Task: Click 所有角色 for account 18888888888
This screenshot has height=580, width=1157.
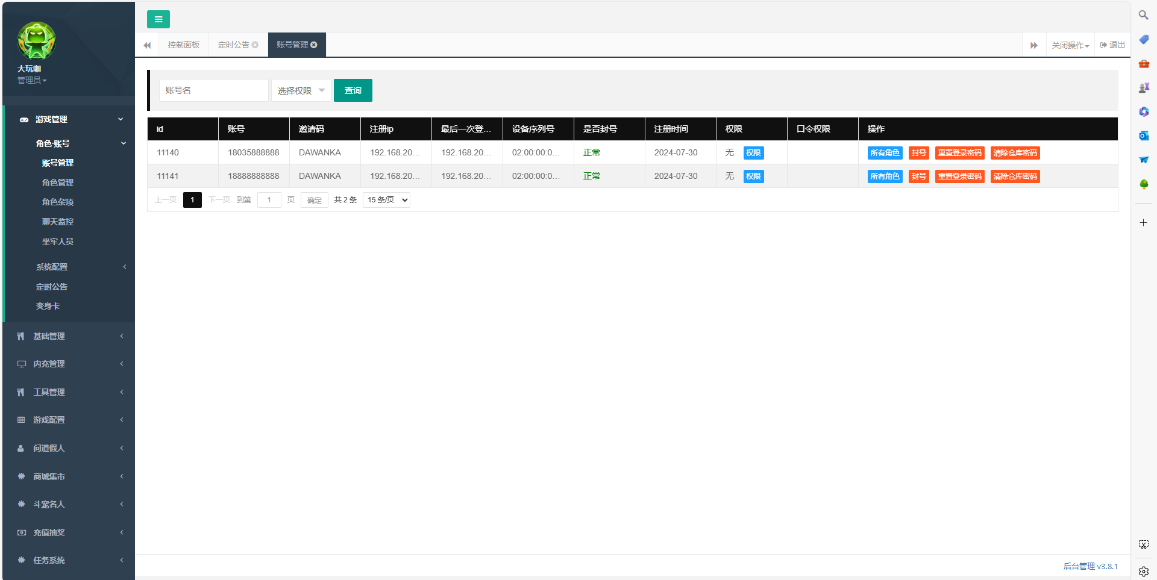Action: 885,176
